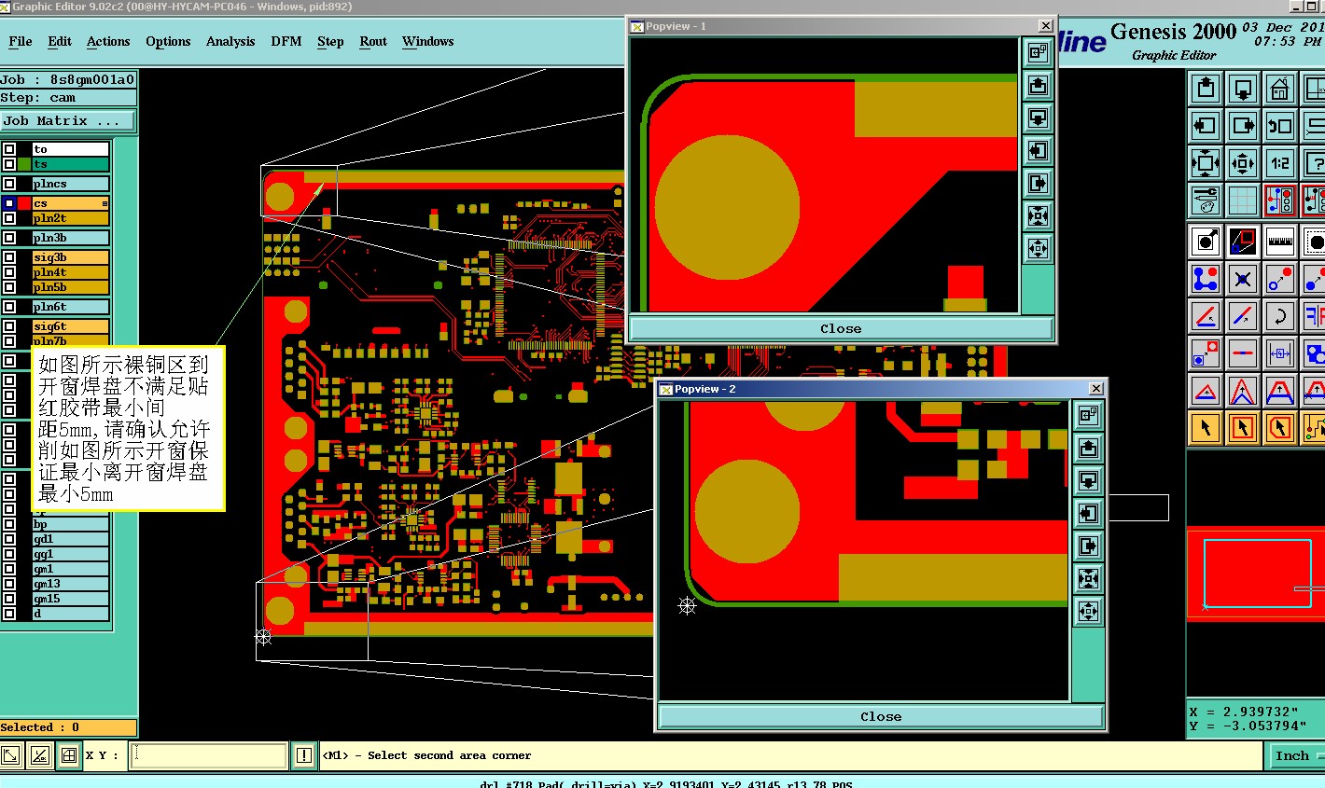This screenshot has height=788, width=1325.
Task: Click the pan down arrow tool
Action: [x=1243, y=89]
